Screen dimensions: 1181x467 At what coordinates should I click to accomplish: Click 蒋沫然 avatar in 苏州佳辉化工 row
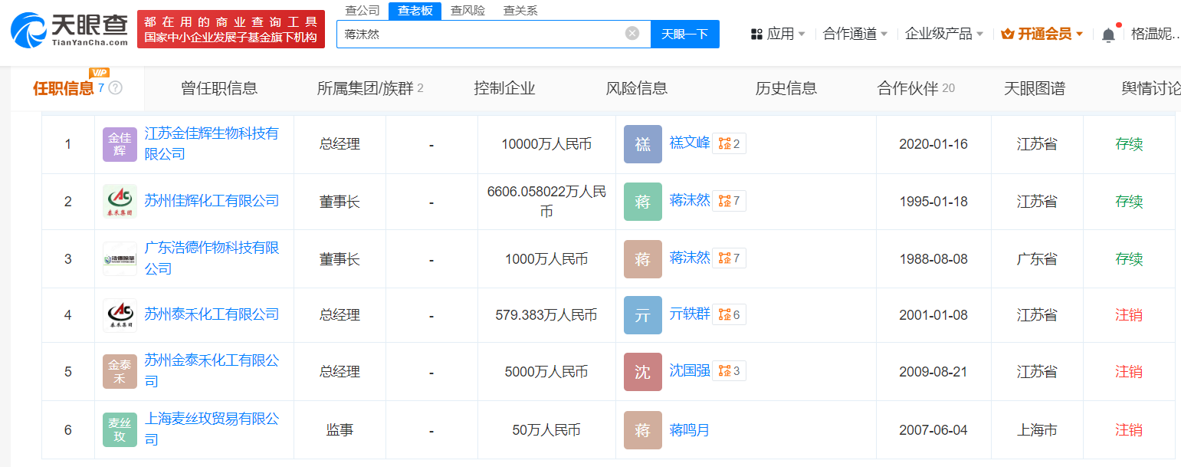[642, 201]
